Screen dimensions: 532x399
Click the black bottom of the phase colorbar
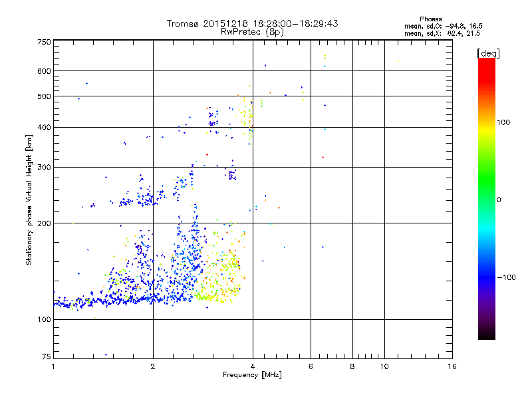point(487,334)
